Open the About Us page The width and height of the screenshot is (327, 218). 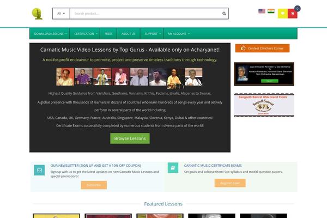pyautogui.click(x=128, y=34)
